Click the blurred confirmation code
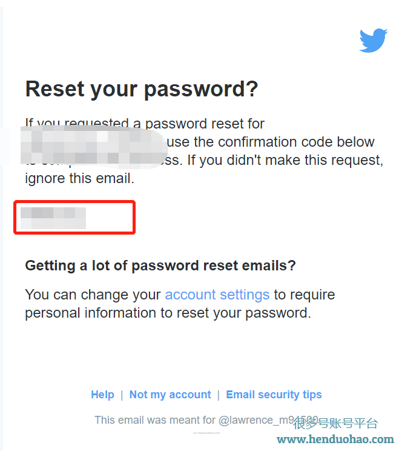 coord(53,218)
